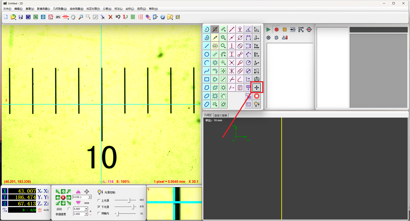This screenshot has height=221, width=410.
Task: Click the X coordinate value 43.007
Action: click(22, 191)
